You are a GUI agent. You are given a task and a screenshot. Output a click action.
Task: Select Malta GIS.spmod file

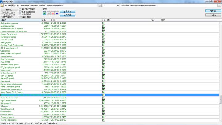click(x=7, y=78)
